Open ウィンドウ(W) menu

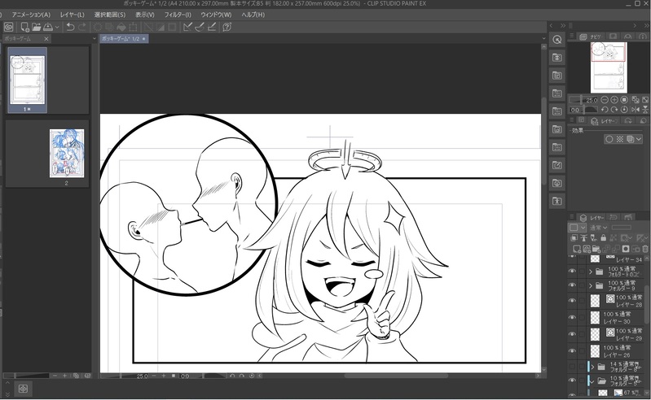point(216,15)
